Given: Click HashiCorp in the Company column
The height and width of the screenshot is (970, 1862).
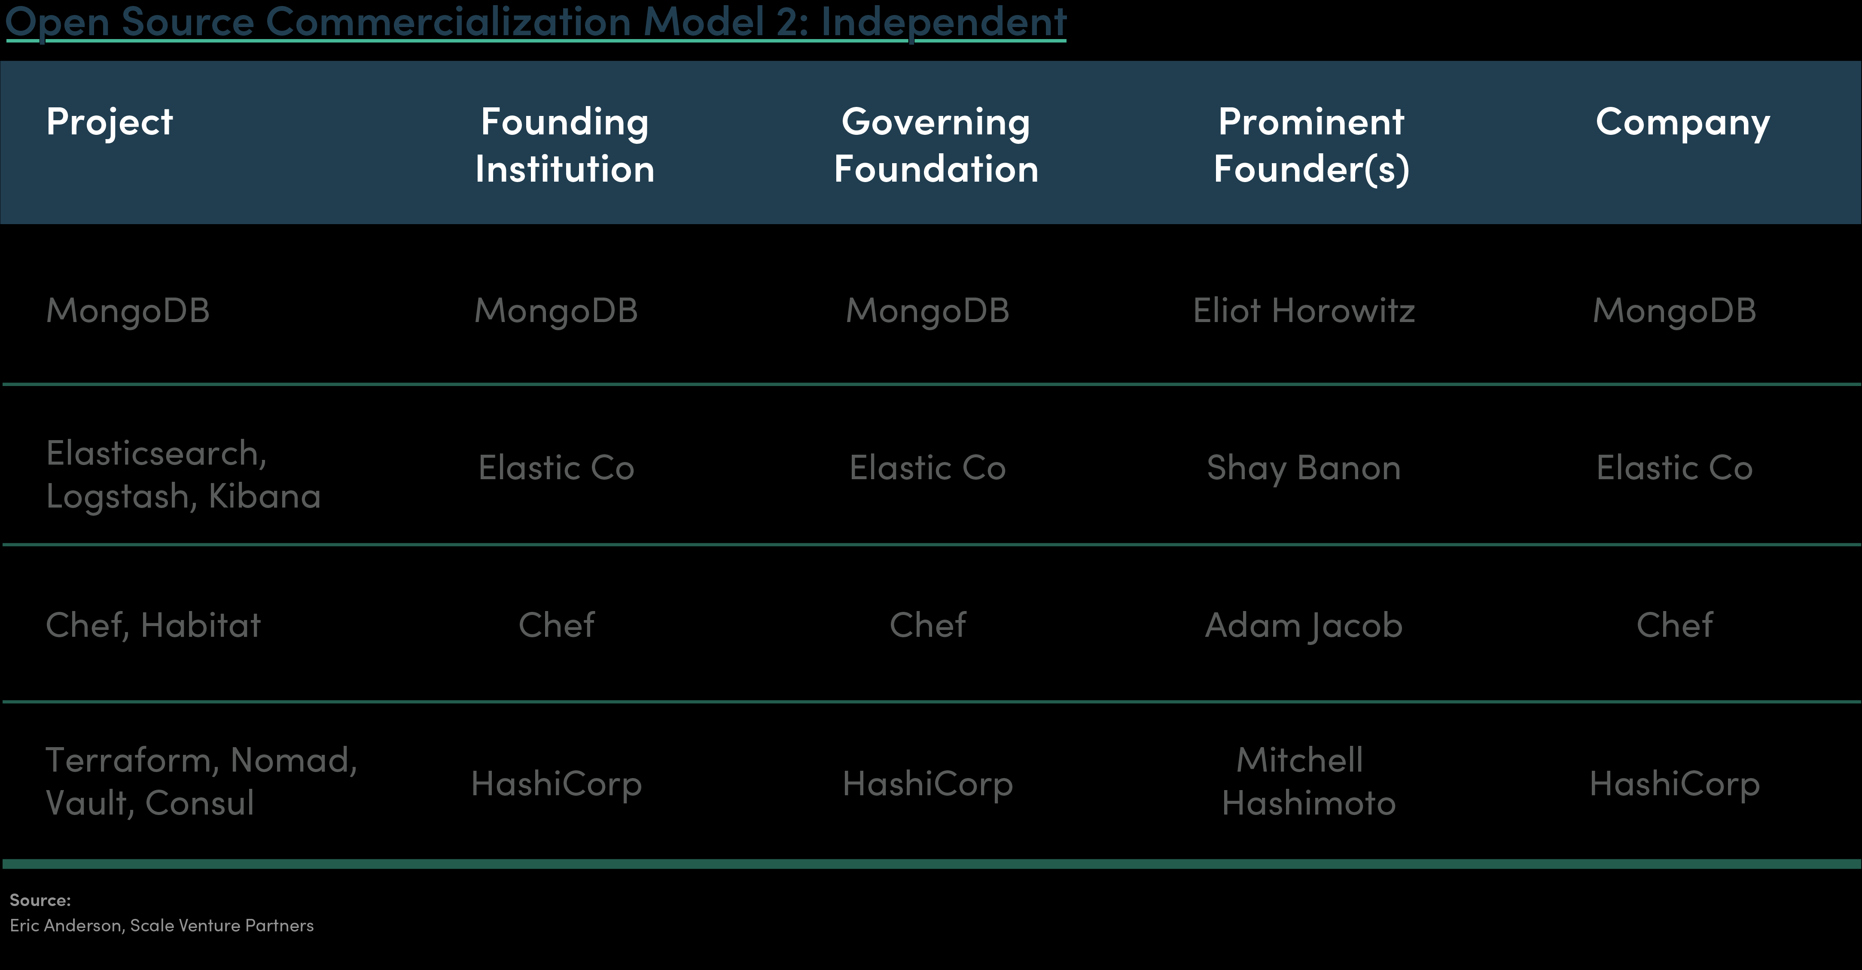Looking at the screenshot, I should point(1674,784).
